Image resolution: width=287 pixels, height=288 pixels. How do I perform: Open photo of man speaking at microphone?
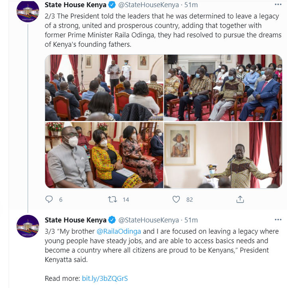(x=223, y=155)
